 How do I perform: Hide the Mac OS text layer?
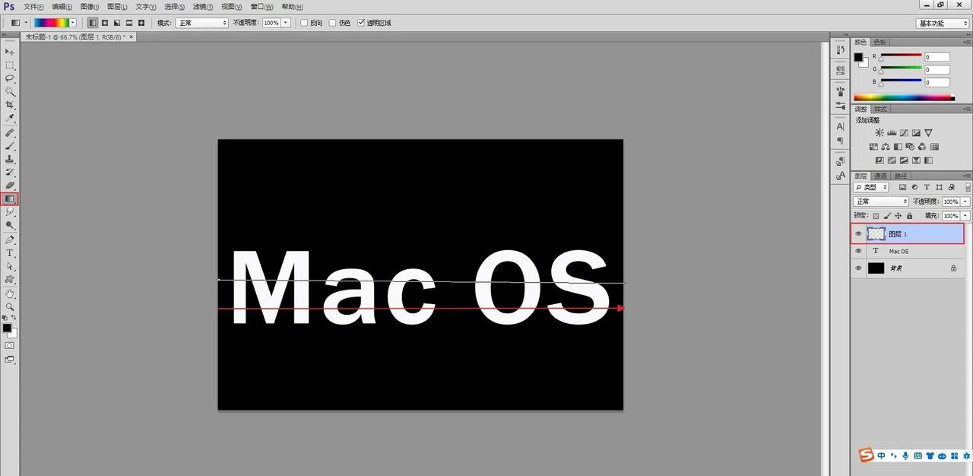point(859,251)
